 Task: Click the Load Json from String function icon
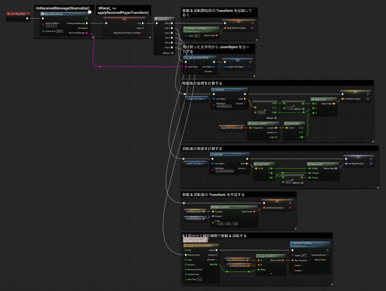(185, 58)
